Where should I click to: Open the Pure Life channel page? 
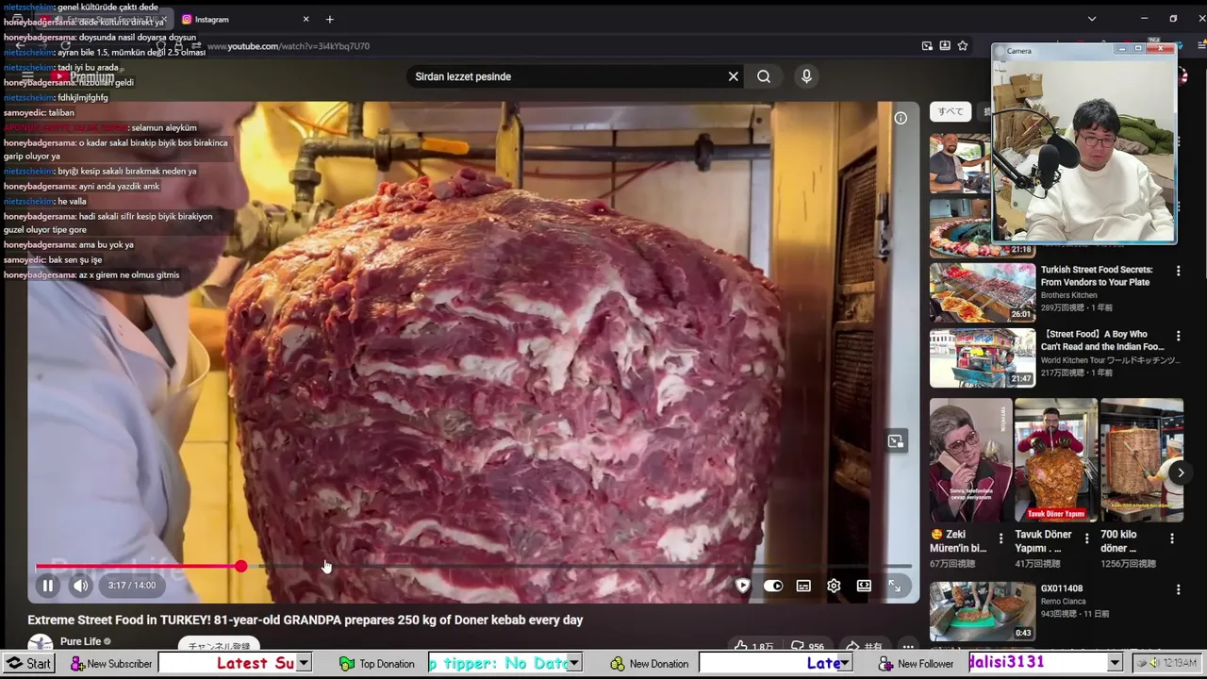pos(80,641)
